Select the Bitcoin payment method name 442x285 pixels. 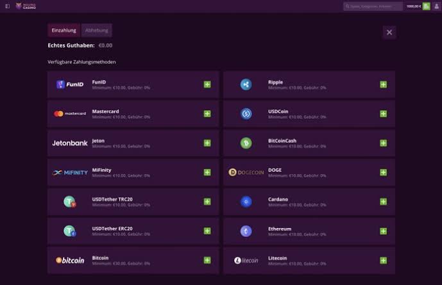tap(100, 257)
